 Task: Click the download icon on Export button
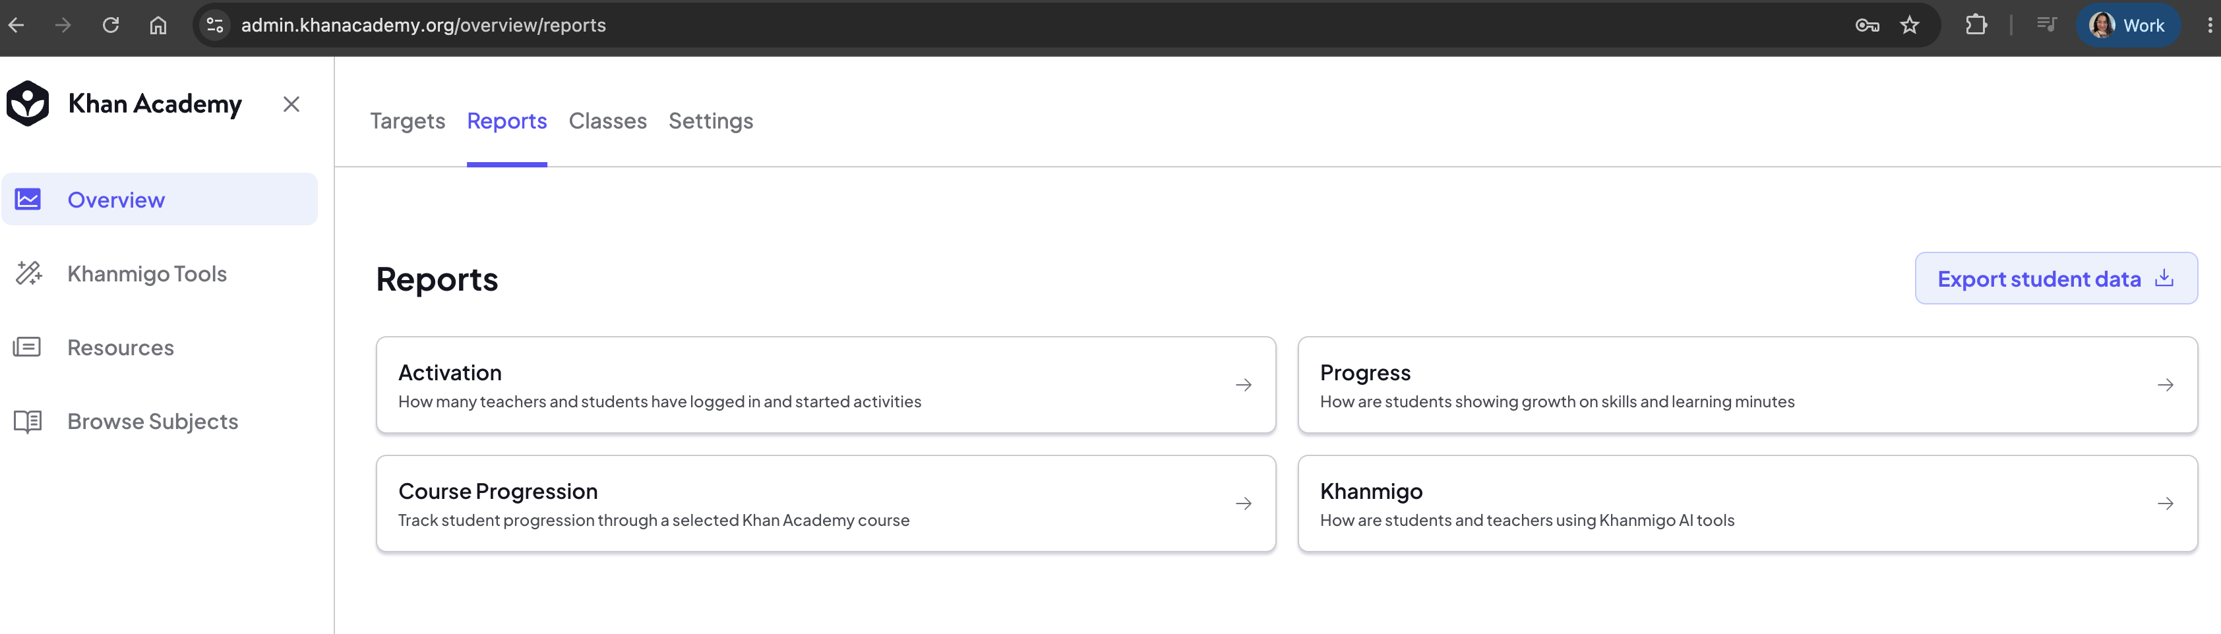(2163, 278)
